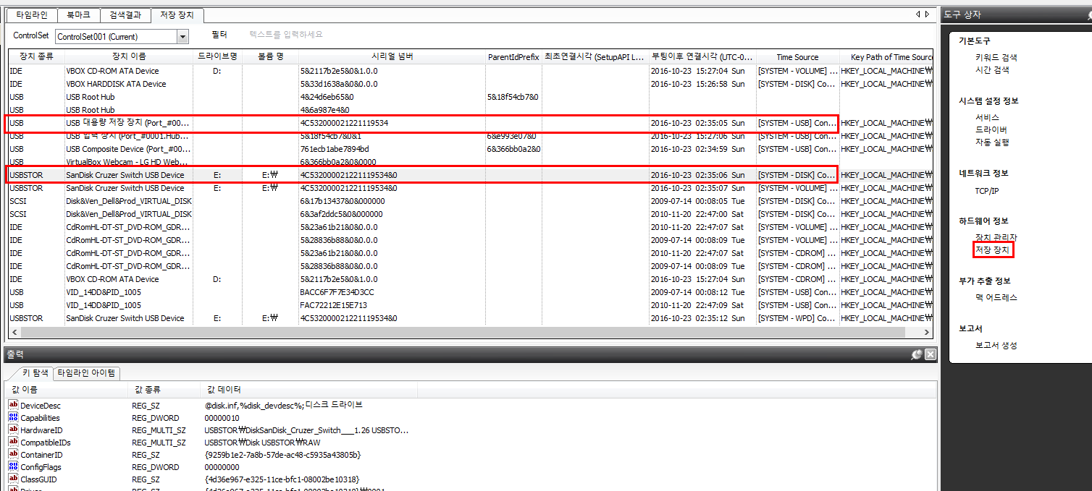Open 서비스 in toolbox
The width and height of the screenshot is (1092, 491).
click(987, 117)
